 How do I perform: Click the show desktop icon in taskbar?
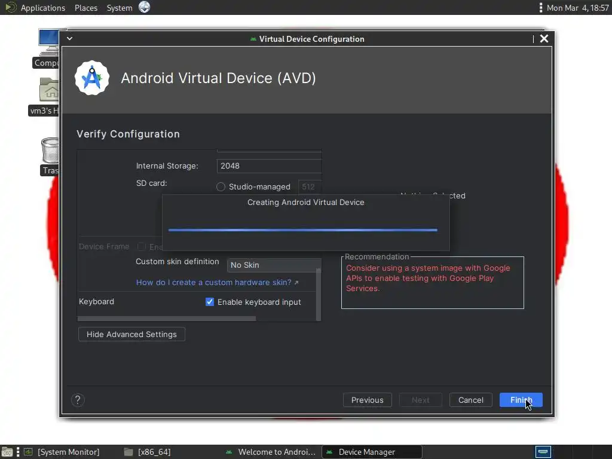point(7,452)
